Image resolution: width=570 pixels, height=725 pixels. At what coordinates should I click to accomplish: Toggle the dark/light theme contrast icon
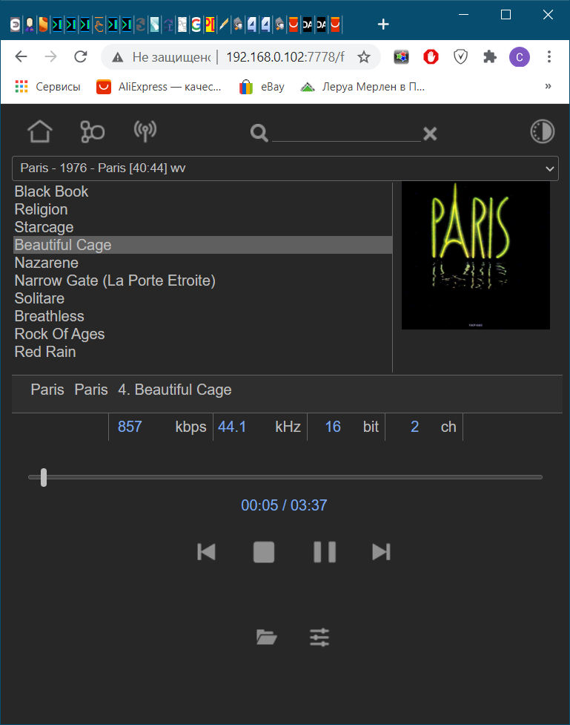point(543,131)
